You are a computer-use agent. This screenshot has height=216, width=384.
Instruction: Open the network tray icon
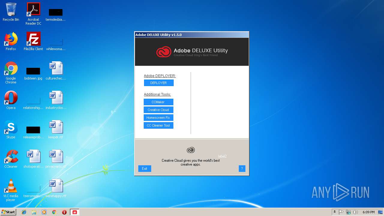click(348, 212)
